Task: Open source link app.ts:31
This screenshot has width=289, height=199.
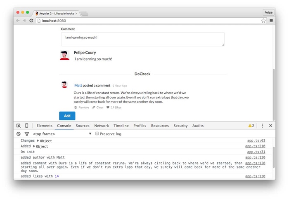Action: point(256,152)
